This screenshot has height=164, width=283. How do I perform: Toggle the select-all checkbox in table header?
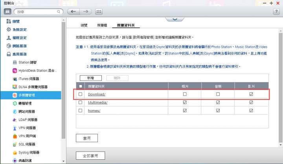coord(81,86)
